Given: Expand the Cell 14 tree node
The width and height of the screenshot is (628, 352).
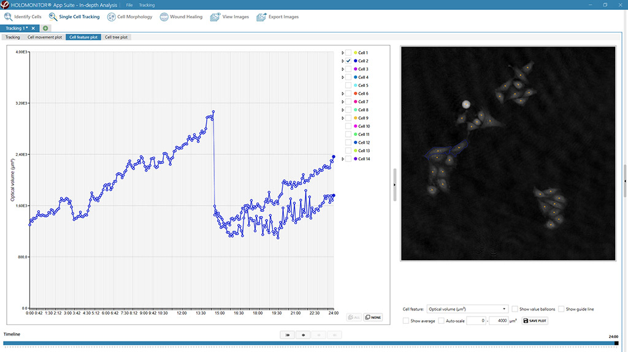Looking at the screenshot, I should click(x=343, y=159).
